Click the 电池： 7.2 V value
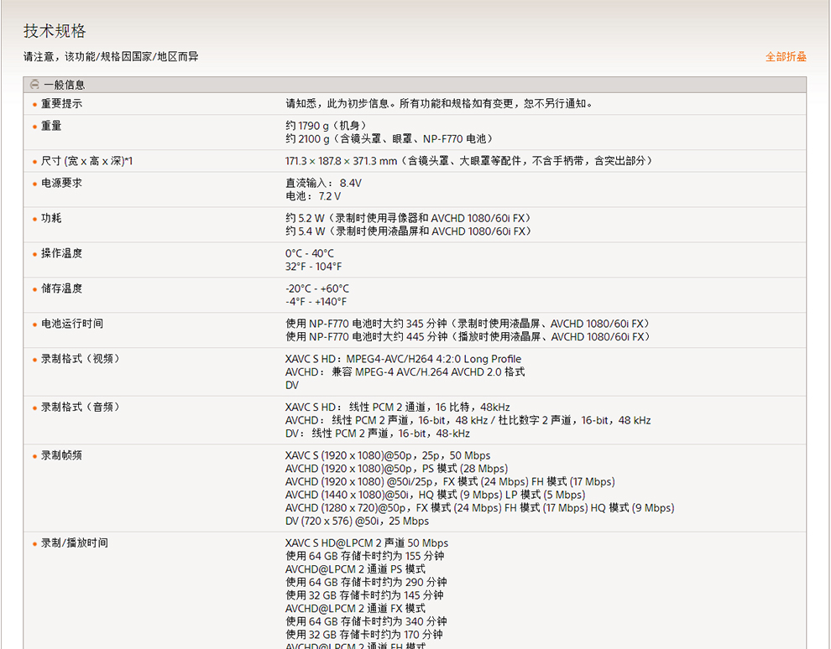The height and width of the screenshot is (649, 831). point(313,196)
